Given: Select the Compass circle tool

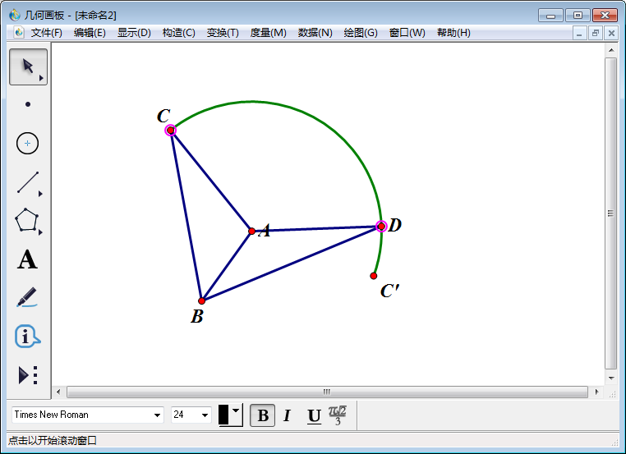Looking at the screenshot, I should [x=28, y=143].
